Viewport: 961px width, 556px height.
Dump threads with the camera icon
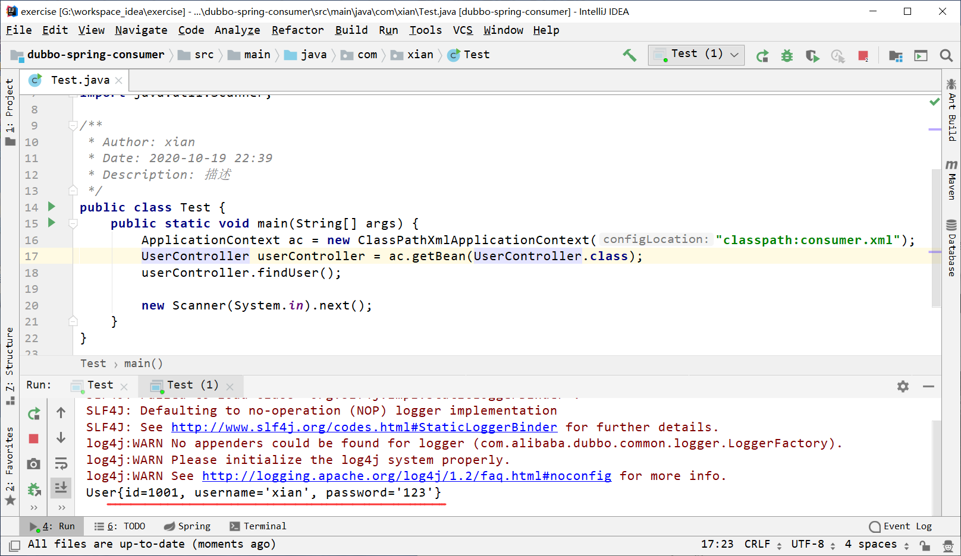click(34, 464)
